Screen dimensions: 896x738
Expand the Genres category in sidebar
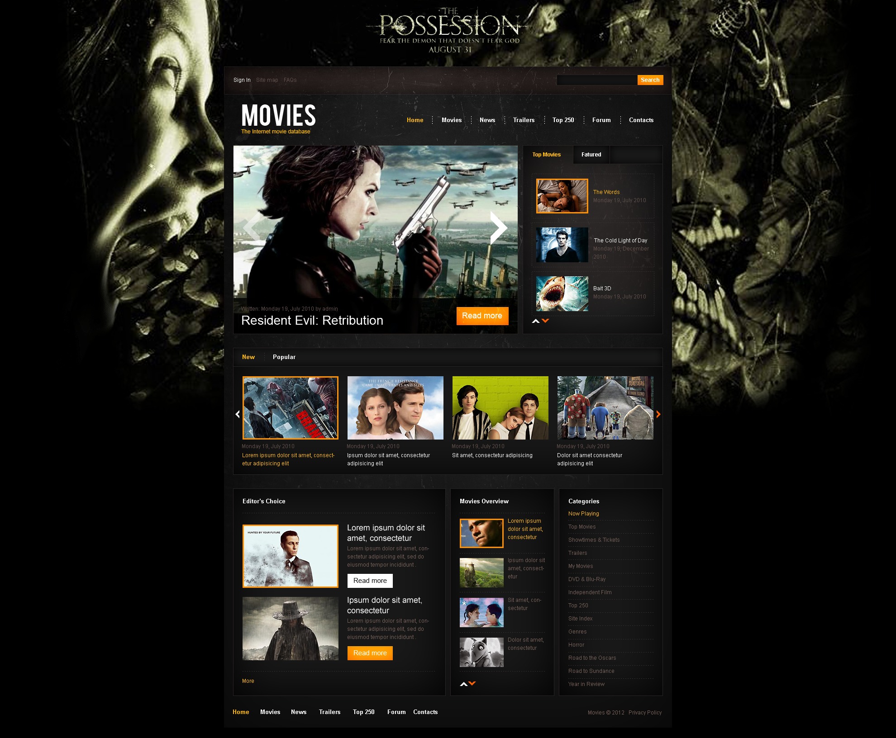[x=580, y=631]
